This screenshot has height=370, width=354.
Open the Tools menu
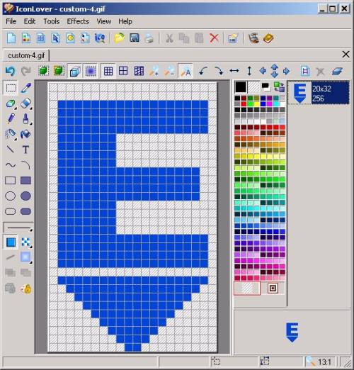tap(52, 21)
